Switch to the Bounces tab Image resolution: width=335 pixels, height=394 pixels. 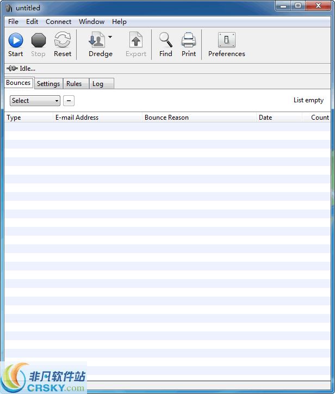click(18, 83)
